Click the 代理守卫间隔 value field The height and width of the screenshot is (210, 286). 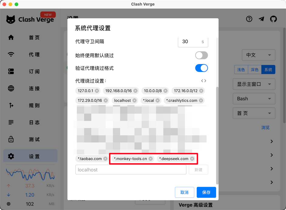193,42
